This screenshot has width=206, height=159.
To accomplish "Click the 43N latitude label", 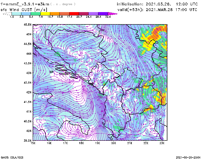I will (29, 73).
